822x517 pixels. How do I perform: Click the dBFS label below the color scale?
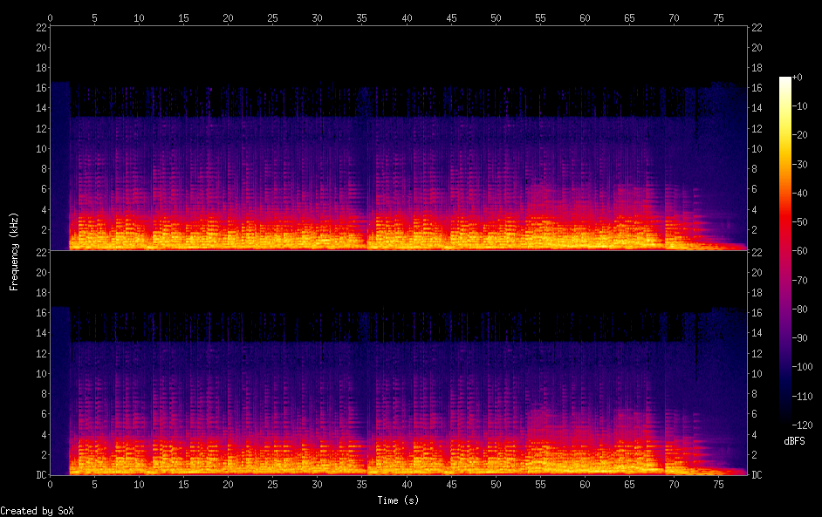[x=794, y=442]
